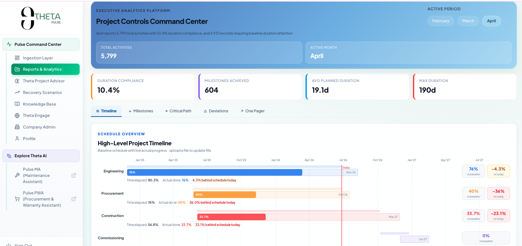This screenshot has width=522, height=246.
Task: Click the Construction 33.7% red progress bar
Action: pyautogui.click(x=231, y=217)
